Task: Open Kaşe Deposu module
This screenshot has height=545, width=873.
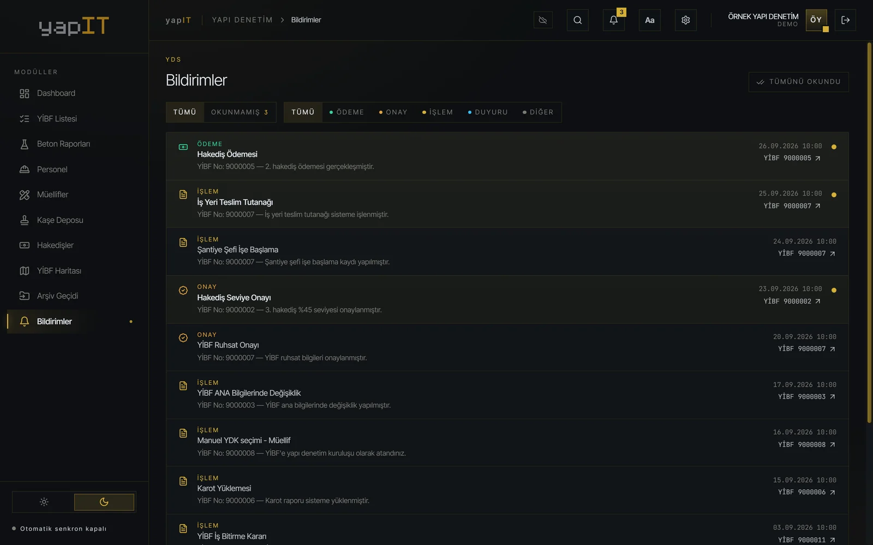Action: coord(74,220)
